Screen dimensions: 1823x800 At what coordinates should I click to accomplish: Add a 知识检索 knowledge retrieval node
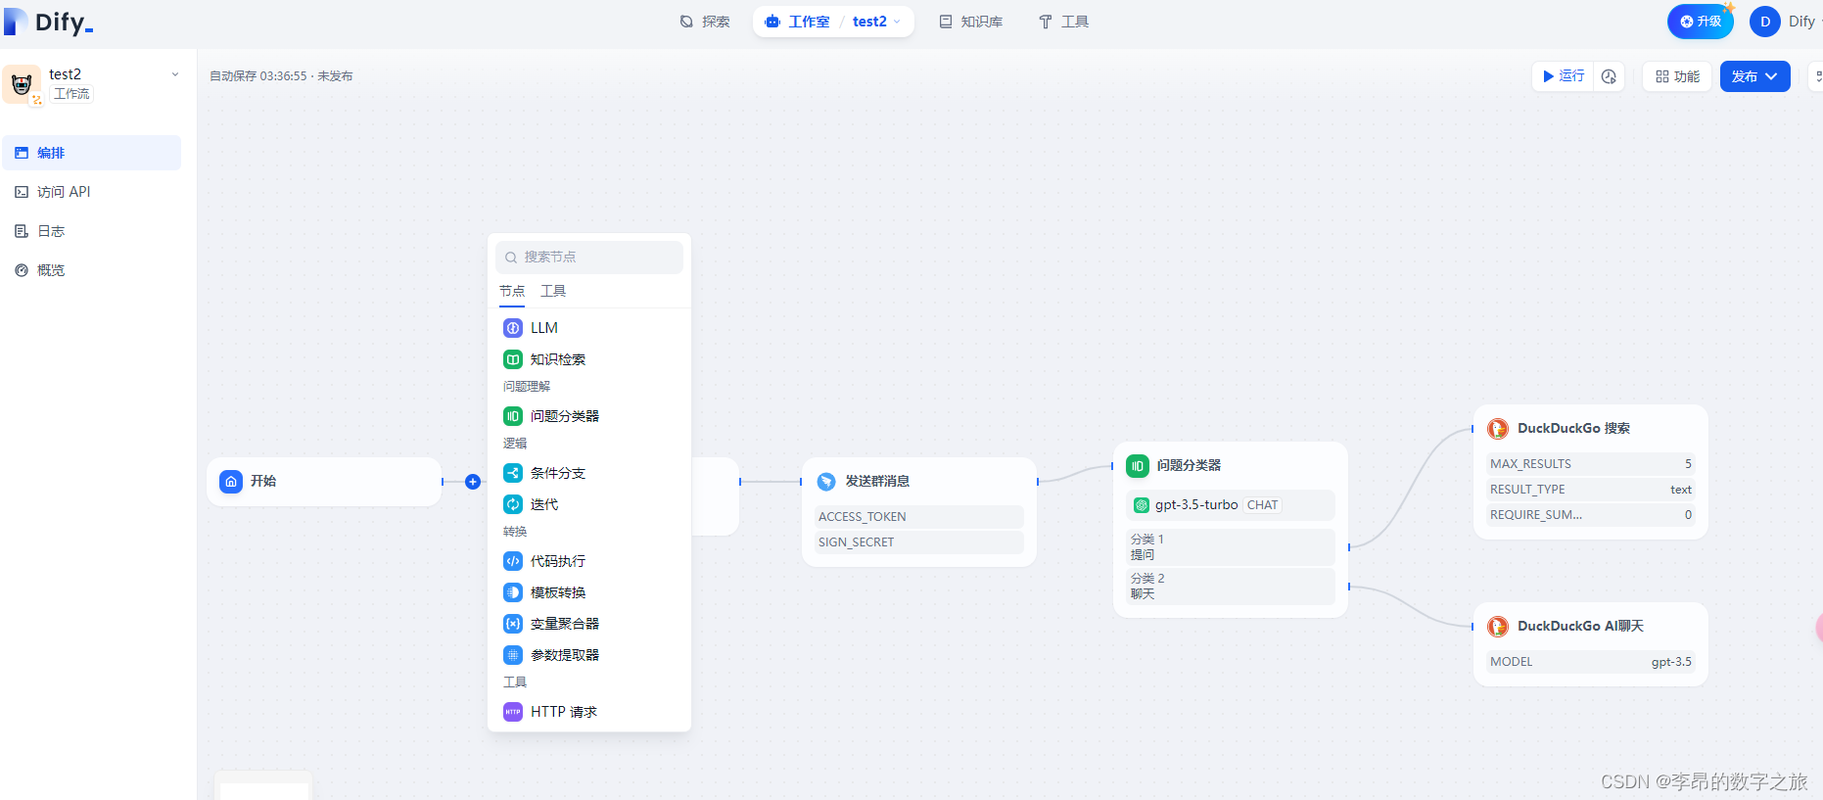[x=589, y=359]
